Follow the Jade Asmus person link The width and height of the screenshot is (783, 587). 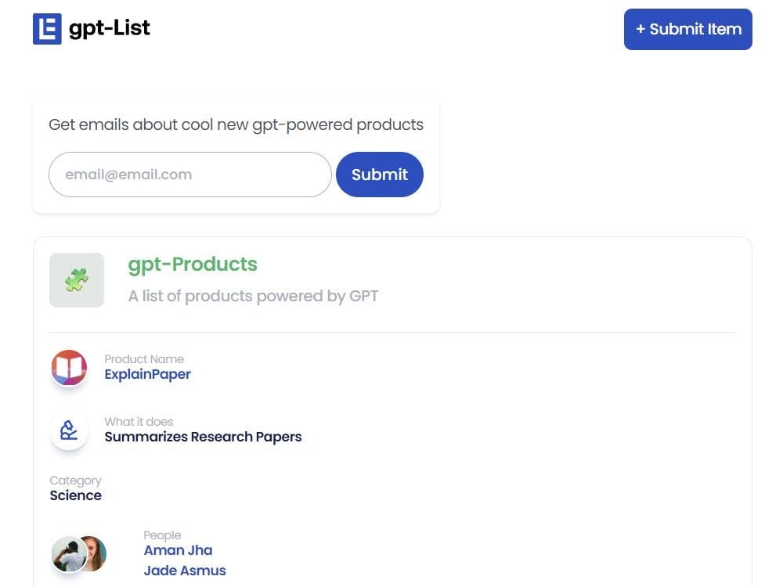click(x=184, y=571)
